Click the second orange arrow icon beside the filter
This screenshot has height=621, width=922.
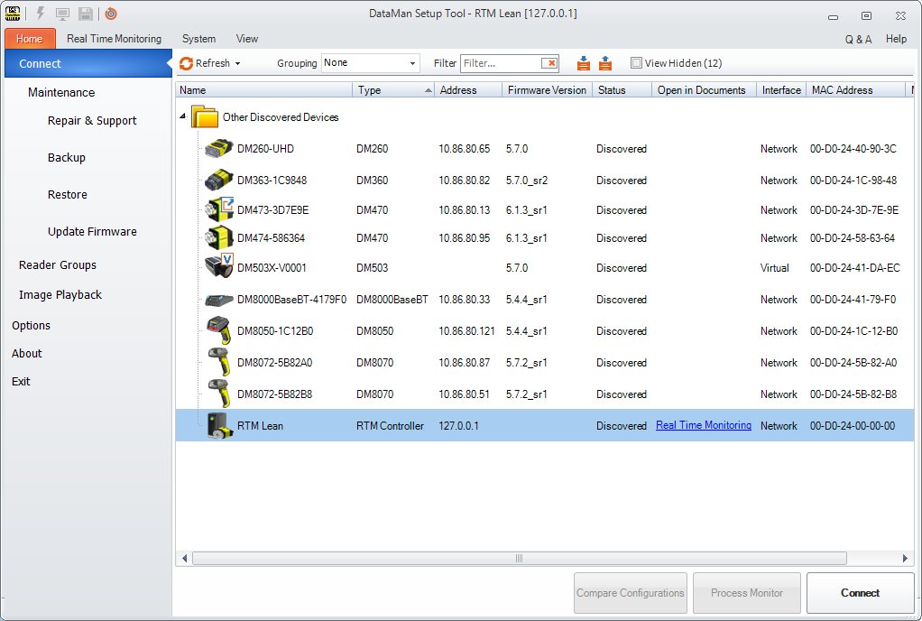point(605,63)
